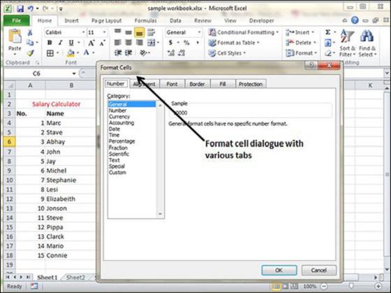This screenshot has height=293, width=391.
Task: Open the General number format dropdown
Action: pyautogui.click(x=199, y=32)
